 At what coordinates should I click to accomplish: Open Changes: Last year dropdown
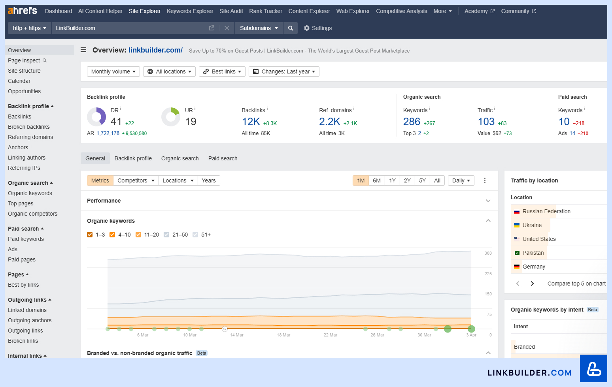click(x=284, y=71)
